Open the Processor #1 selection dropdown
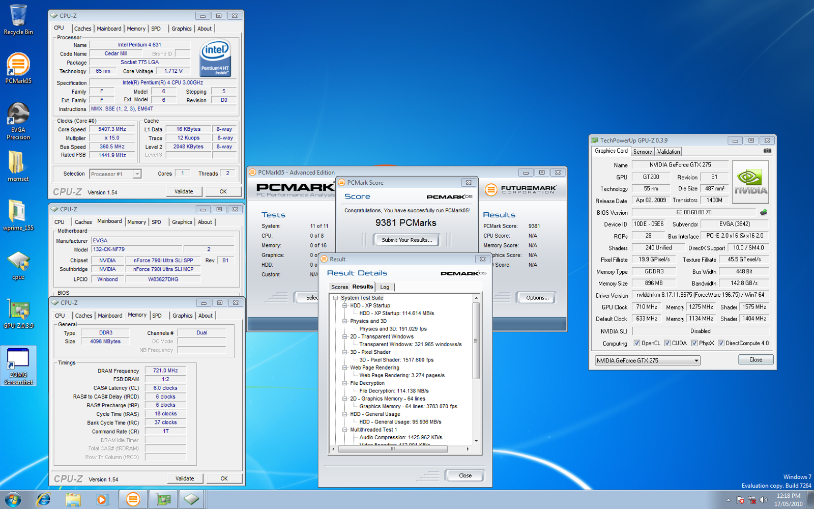Viewport: 814px width, 509px height. click(115, 174)
